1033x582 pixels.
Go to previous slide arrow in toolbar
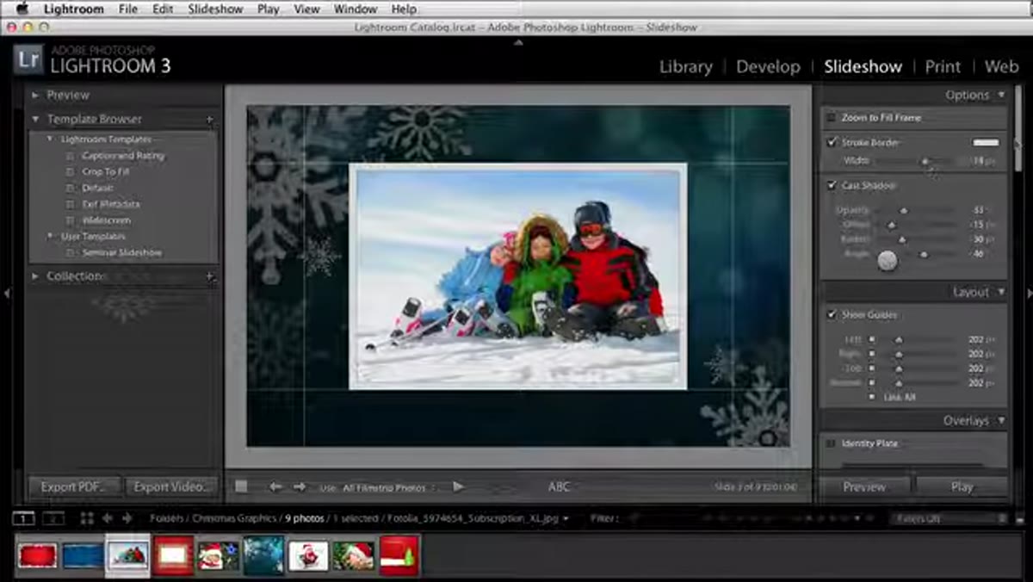click(275, 486)
